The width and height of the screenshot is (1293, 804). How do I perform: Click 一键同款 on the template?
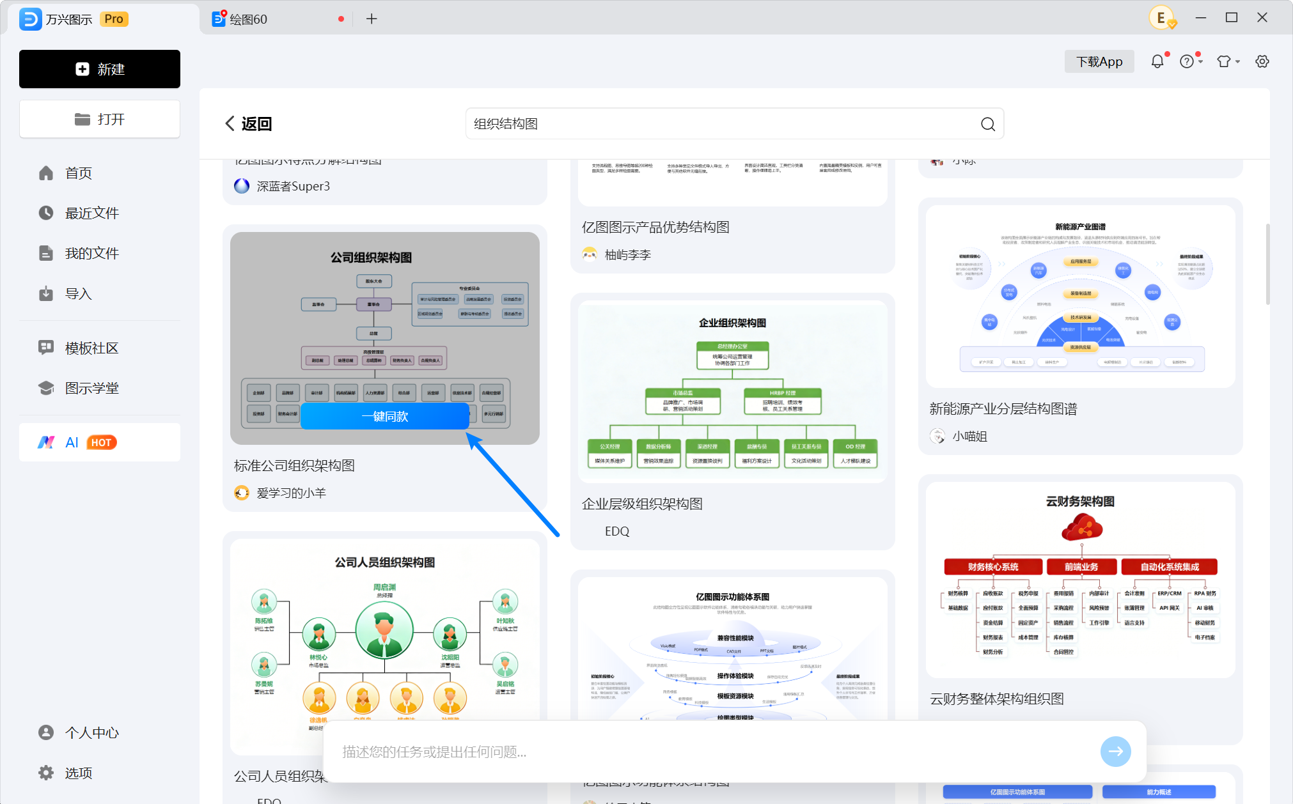point(385,417)
